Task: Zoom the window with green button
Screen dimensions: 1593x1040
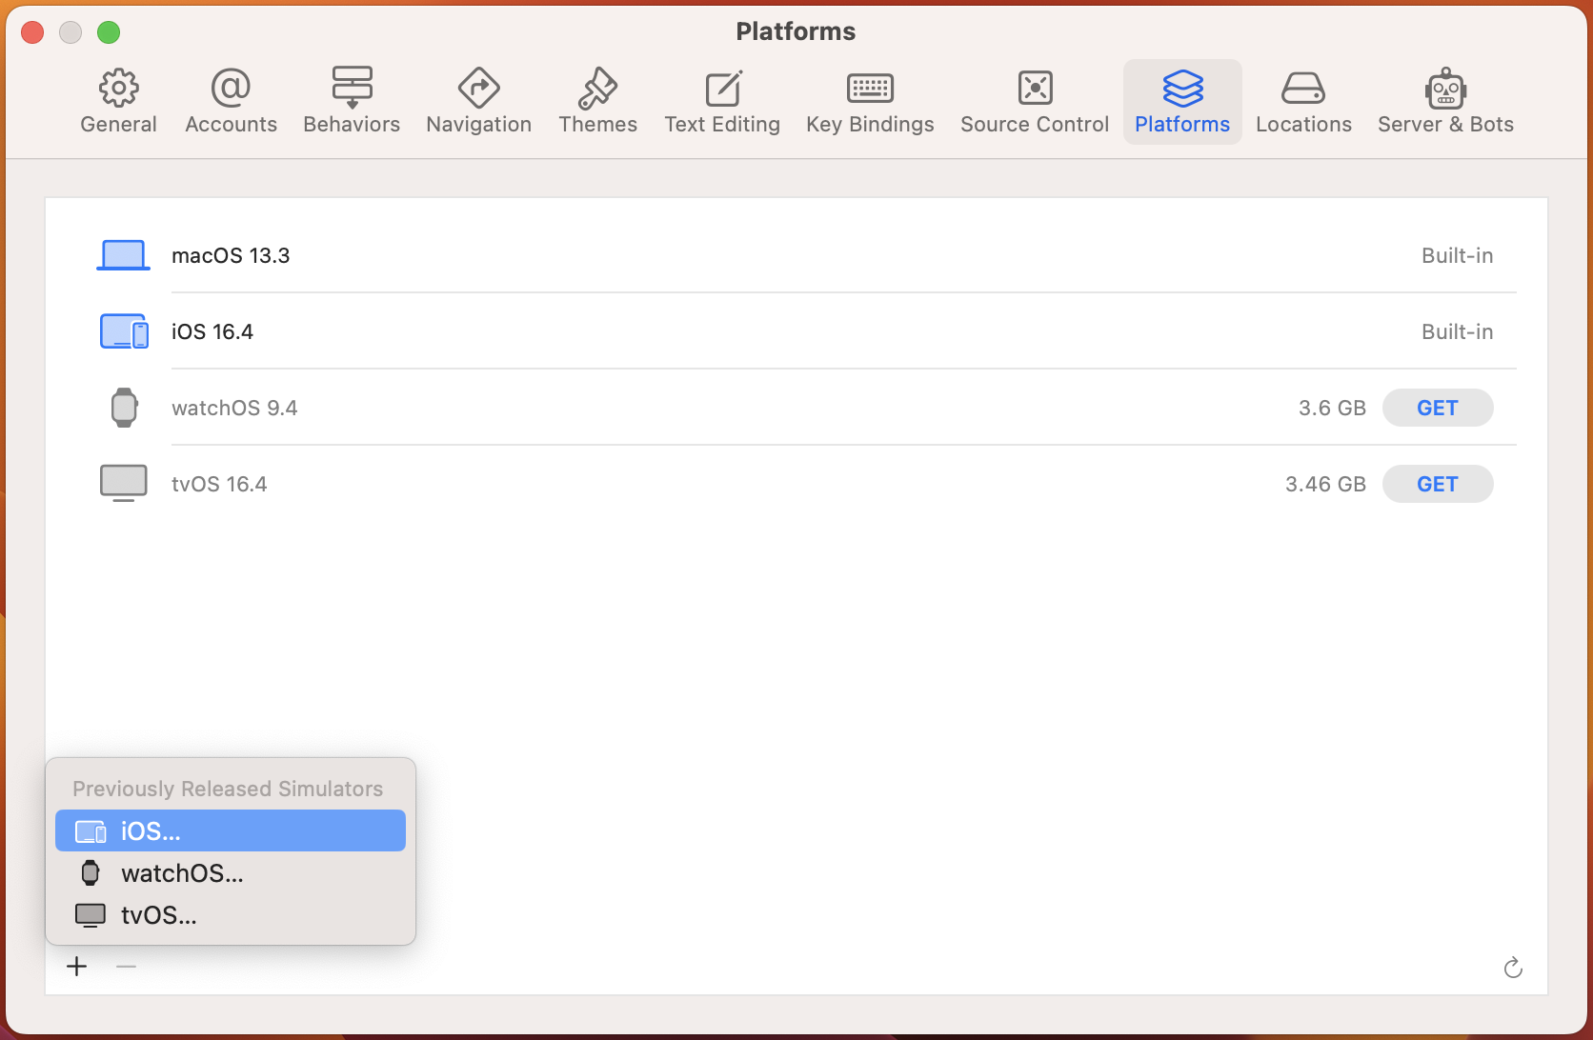Action: click(x=109, y=32)
